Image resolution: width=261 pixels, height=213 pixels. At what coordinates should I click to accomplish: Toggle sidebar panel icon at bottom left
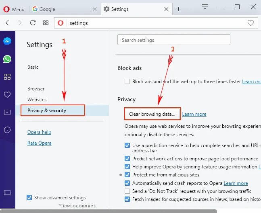7,193
